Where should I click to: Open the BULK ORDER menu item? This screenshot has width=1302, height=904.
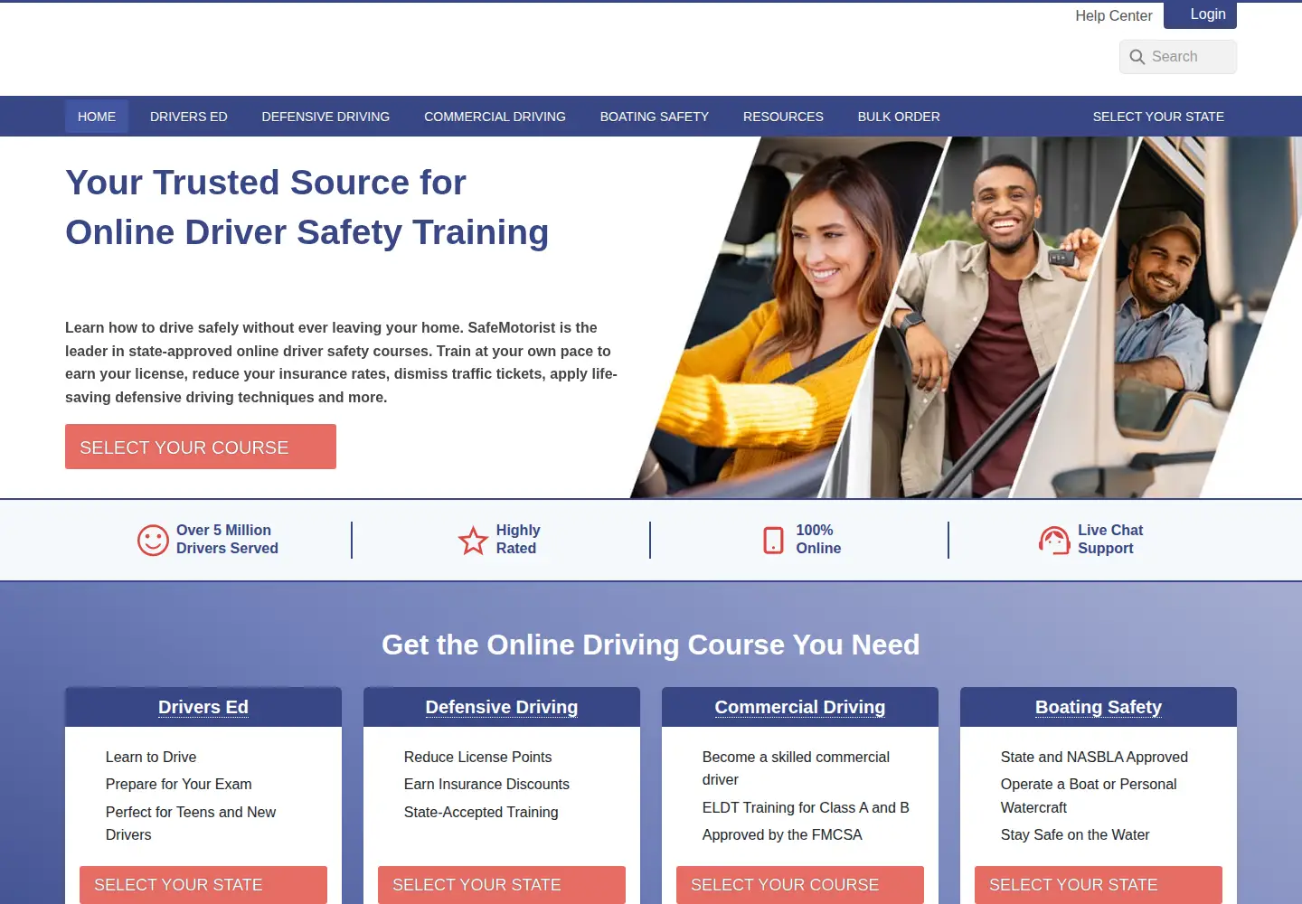[x=899, y=117]
